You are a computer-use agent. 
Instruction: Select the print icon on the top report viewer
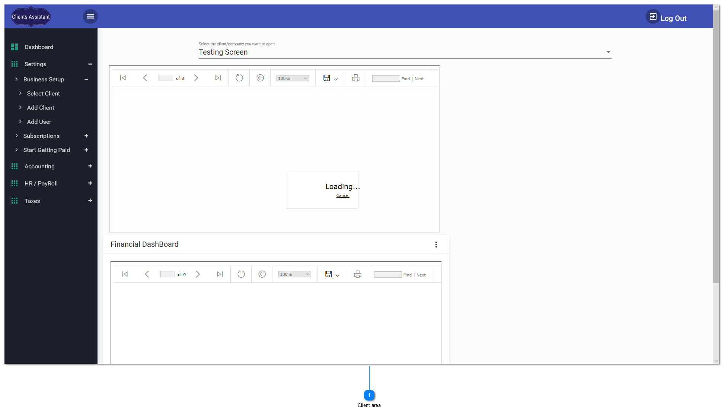tap(355, 78)
